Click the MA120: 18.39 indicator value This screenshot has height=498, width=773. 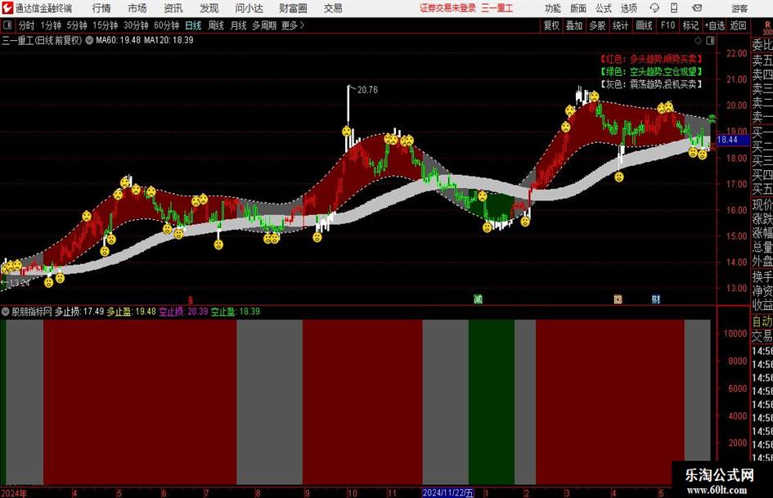169,40
